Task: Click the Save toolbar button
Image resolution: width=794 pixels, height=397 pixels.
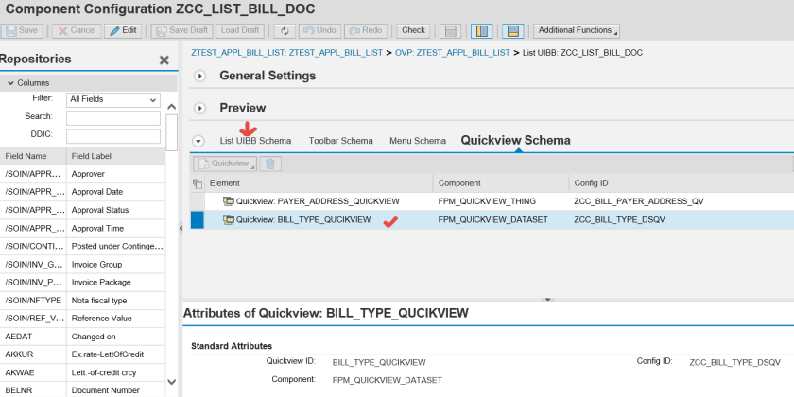Action: click(x=22, y=30)
